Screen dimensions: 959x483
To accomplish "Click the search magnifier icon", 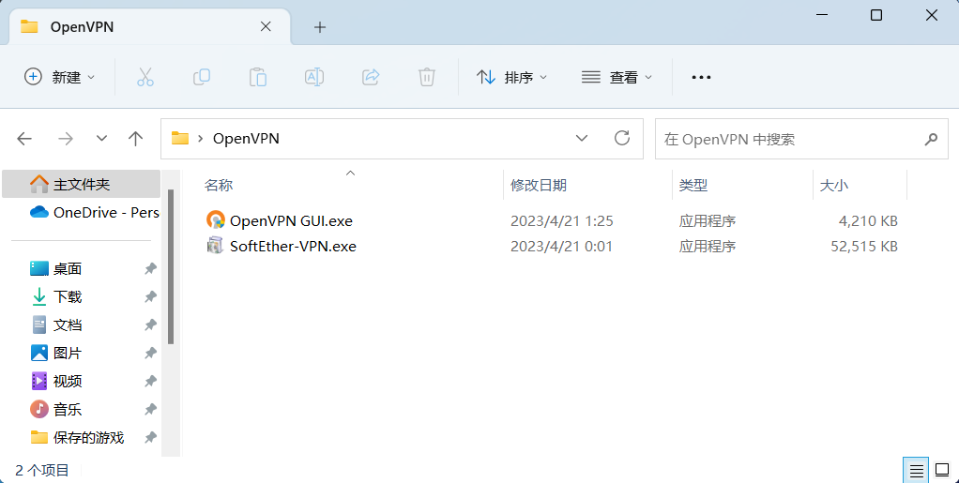I will click(x=931, y=139).
